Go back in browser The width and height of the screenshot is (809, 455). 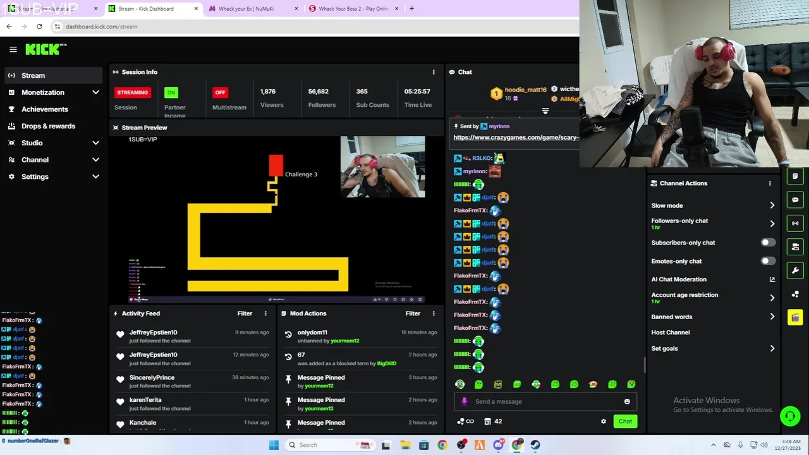pos(9,27)
